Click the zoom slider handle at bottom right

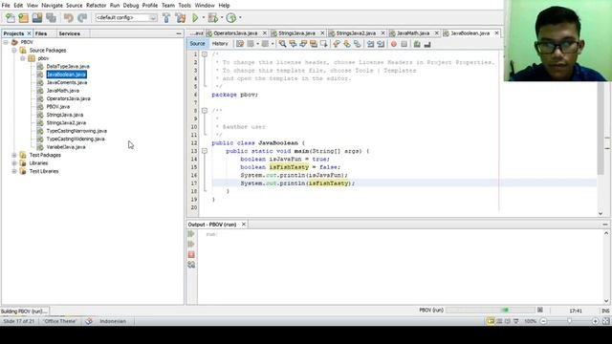(x=570, y=321)
